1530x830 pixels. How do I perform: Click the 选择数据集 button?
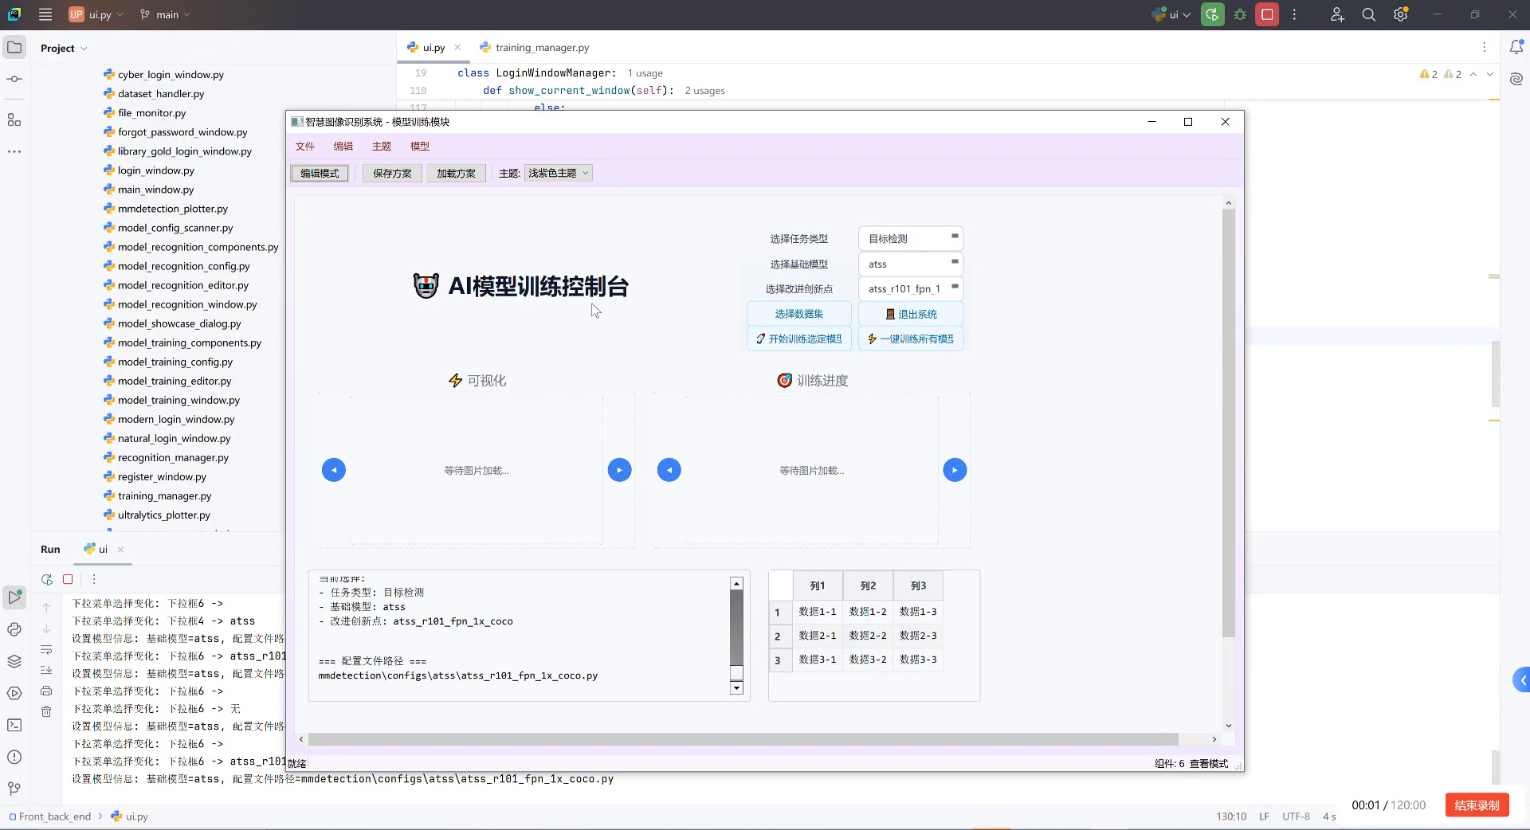point(799,314)
